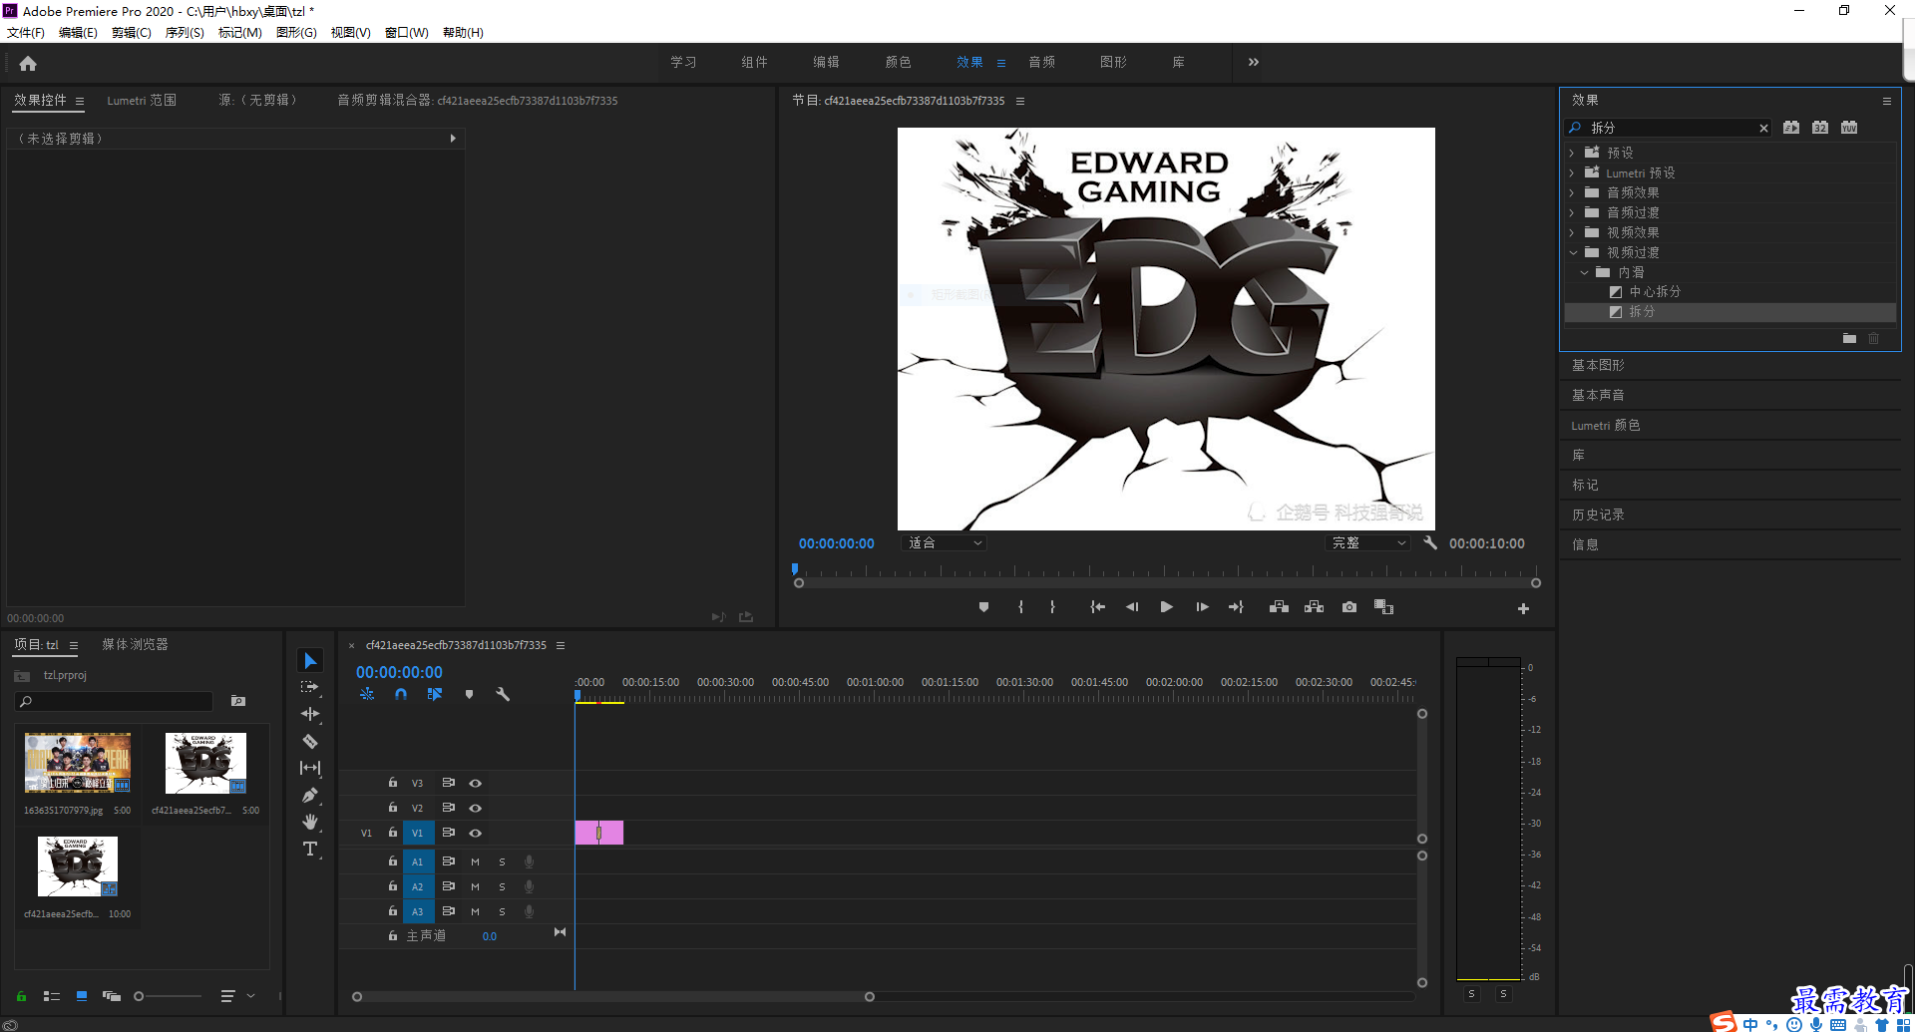
Task: Select pink clip on V1 track
Action: pyautogui.click(x=599, y=833)
